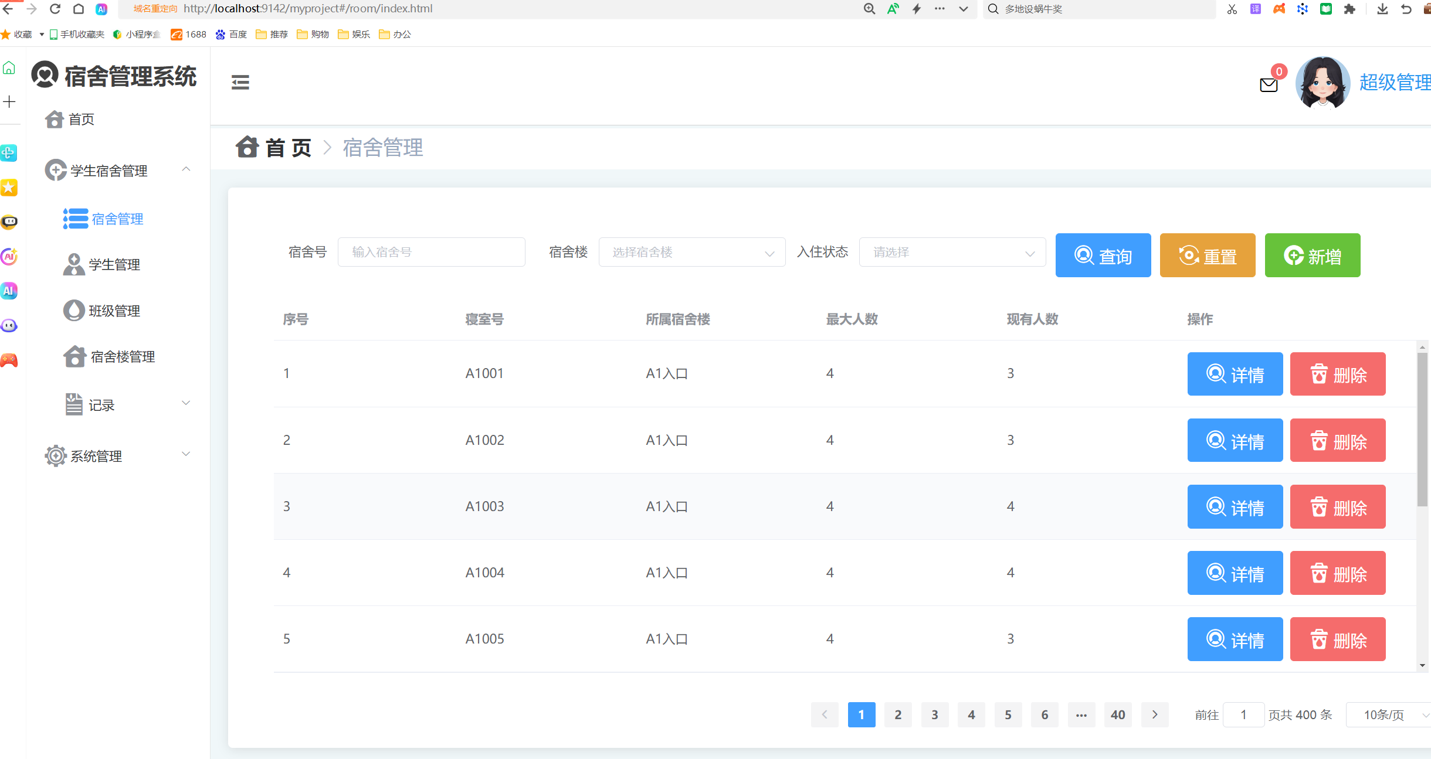Screen dimensions: 1431x759
Task: Open 学生管理 menu item
Action: pos(117,264)
